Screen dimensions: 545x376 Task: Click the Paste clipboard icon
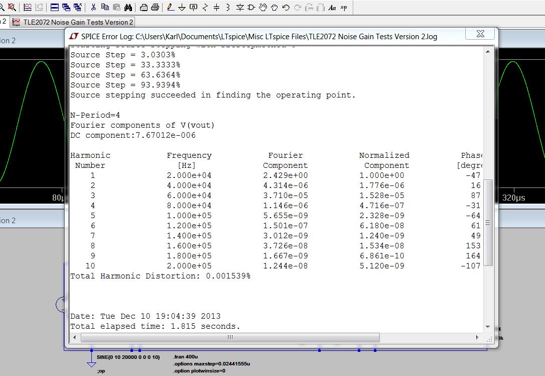point(116,7)
